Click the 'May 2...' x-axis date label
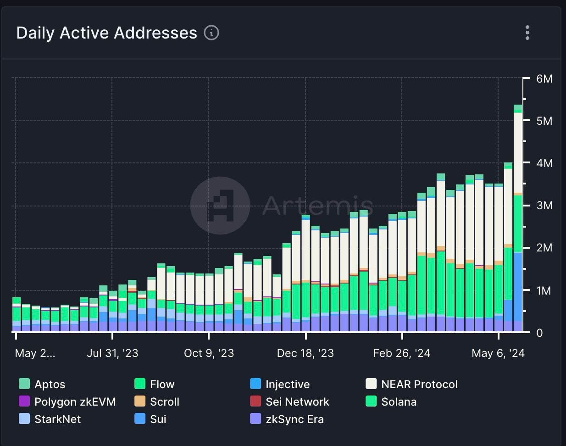Screen dimensions: 566x446 [35, 353]
